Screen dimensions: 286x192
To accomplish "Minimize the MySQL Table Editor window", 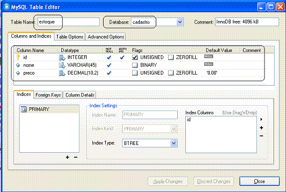I will pyautogui.click(x=261, y=7).
